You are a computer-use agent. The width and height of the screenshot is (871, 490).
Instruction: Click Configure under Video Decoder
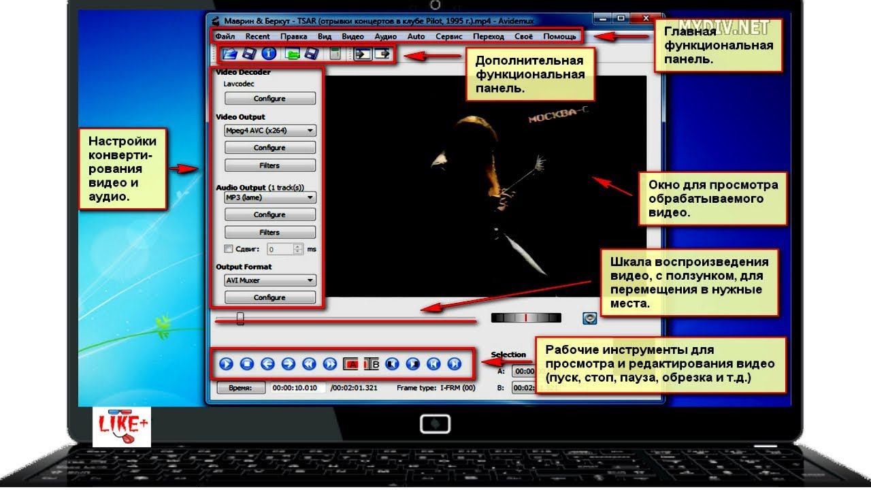[x=269, y=99]
